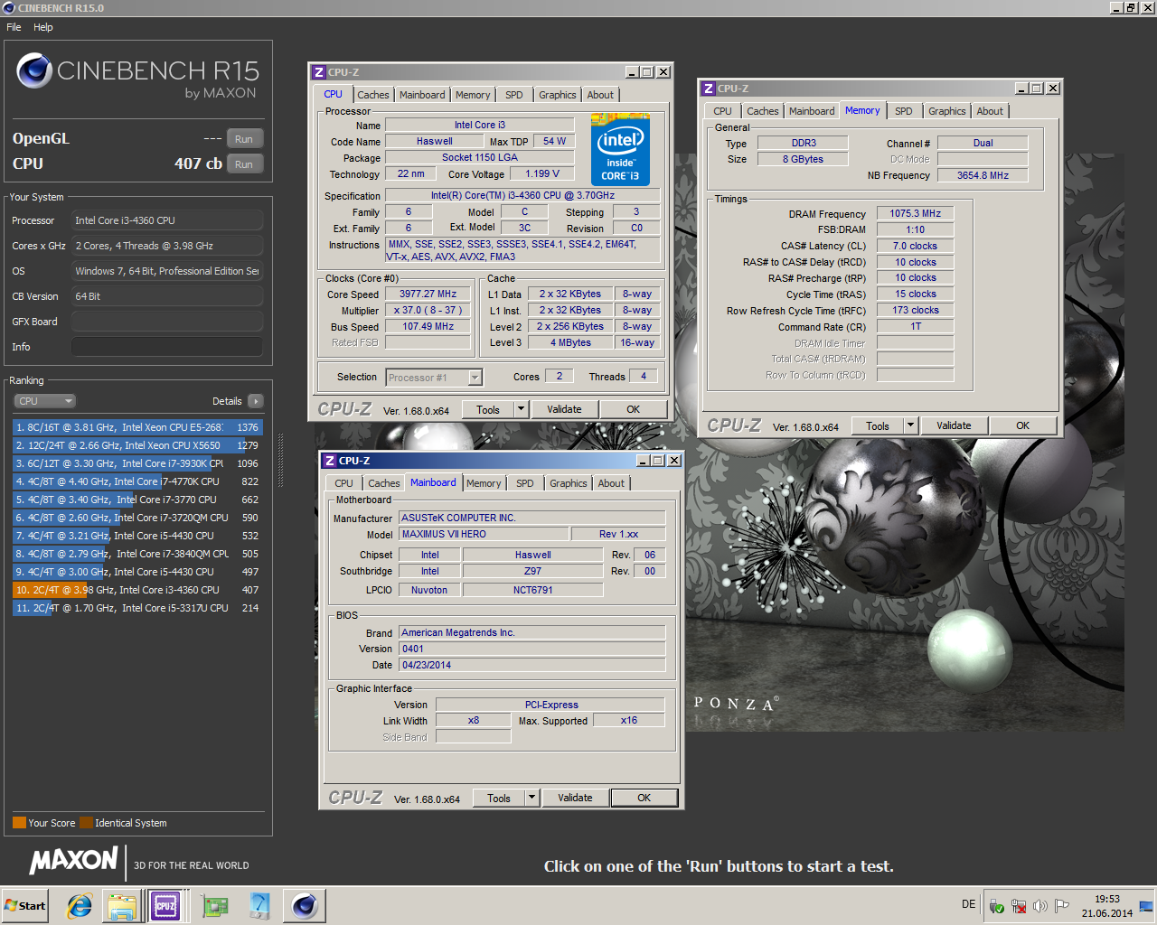Screen dimensions: 1157x925
Task: Click the system clock 19:53
Action: pos(1107,899)
